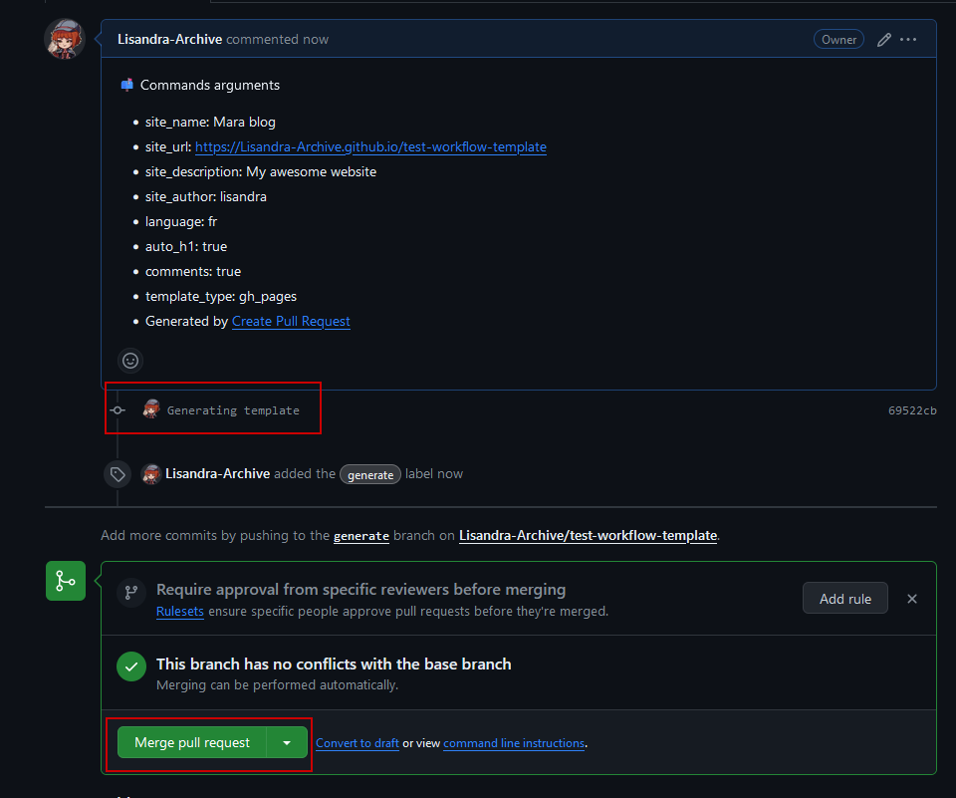Open the Rulesets link

tap(180, 612)
